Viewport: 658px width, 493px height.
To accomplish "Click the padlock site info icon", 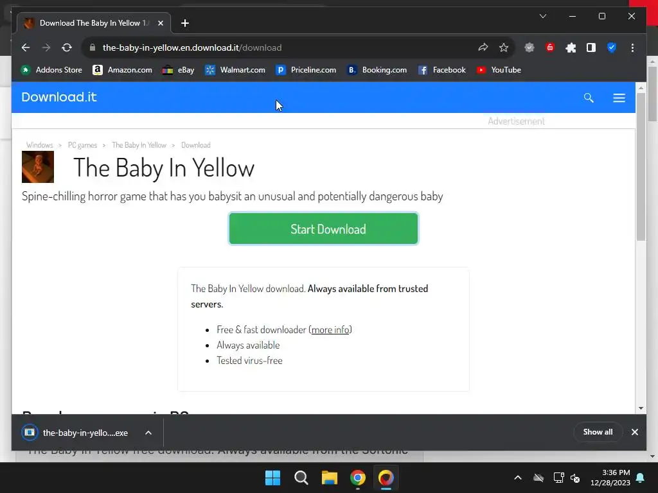I will tap(93, 48).
